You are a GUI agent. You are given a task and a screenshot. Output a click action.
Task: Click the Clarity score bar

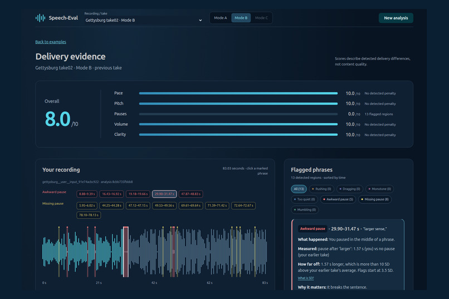(x=238, y=135)
